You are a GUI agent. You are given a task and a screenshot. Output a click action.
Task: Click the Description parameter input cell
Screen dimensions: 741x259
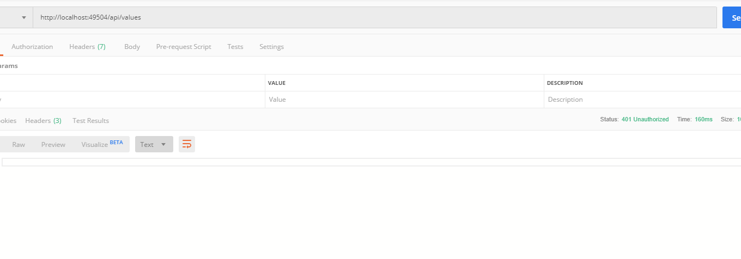pos(643,100)
